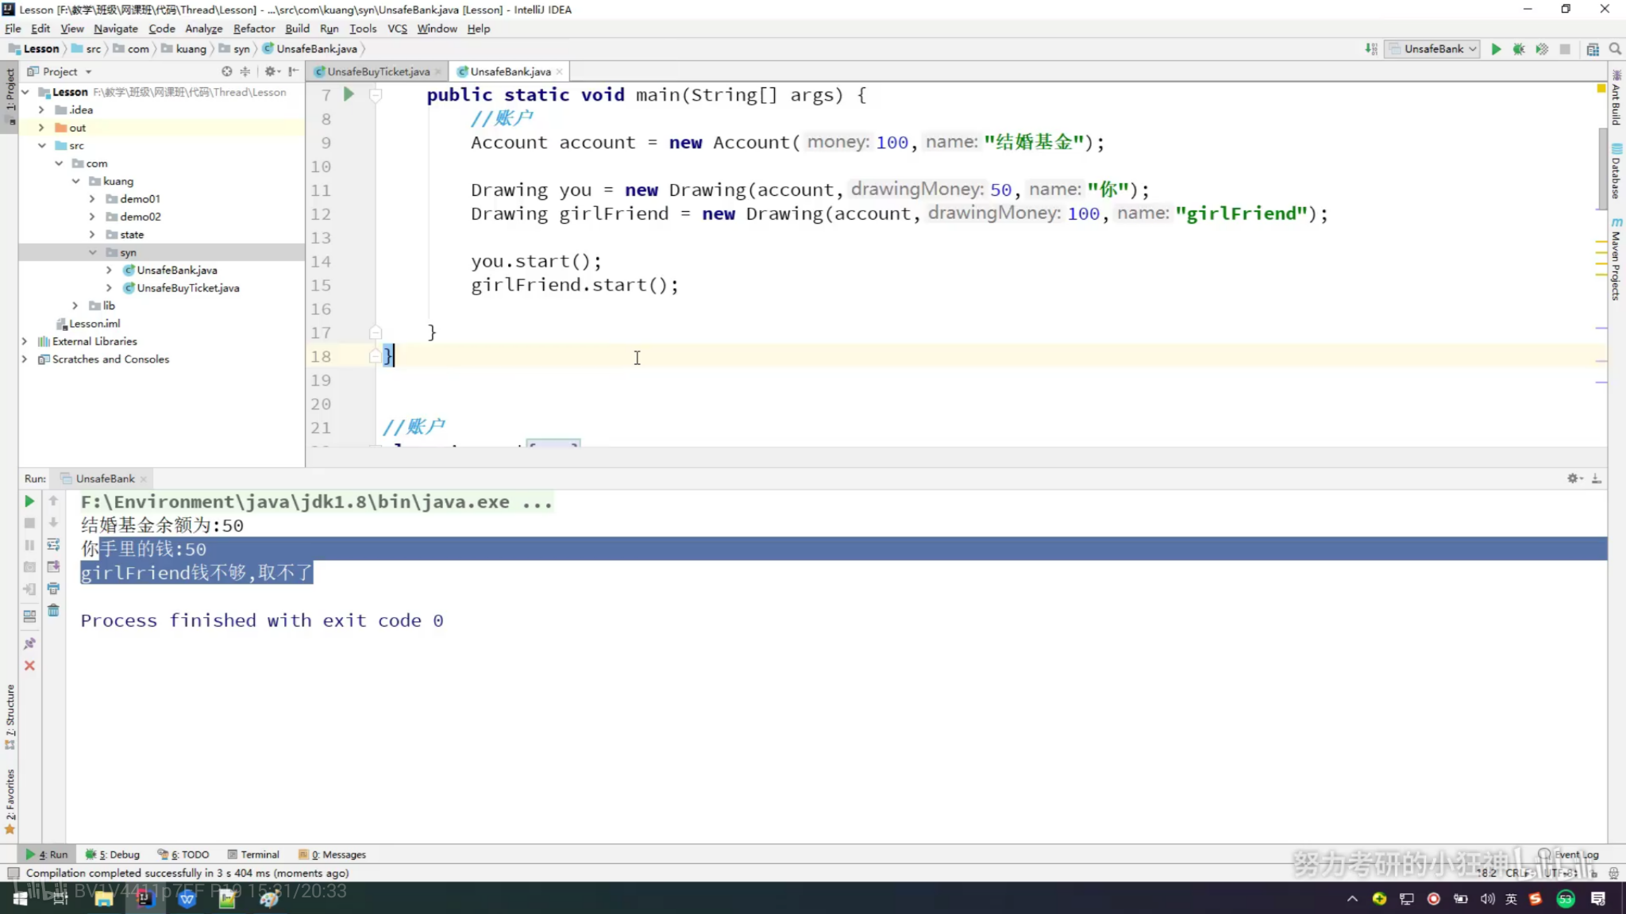This screenshot has width=1626, height=914.
Task: Run with Coverage from the toolbar
Action: (x=1542, y=49)
